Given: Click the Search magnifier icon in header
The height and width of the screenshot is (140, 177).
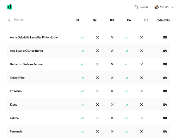Looking at the screenshot, I should click(136, 7).
